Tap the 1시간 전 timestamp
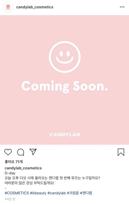The image size is (129, 205). point(10,199)
